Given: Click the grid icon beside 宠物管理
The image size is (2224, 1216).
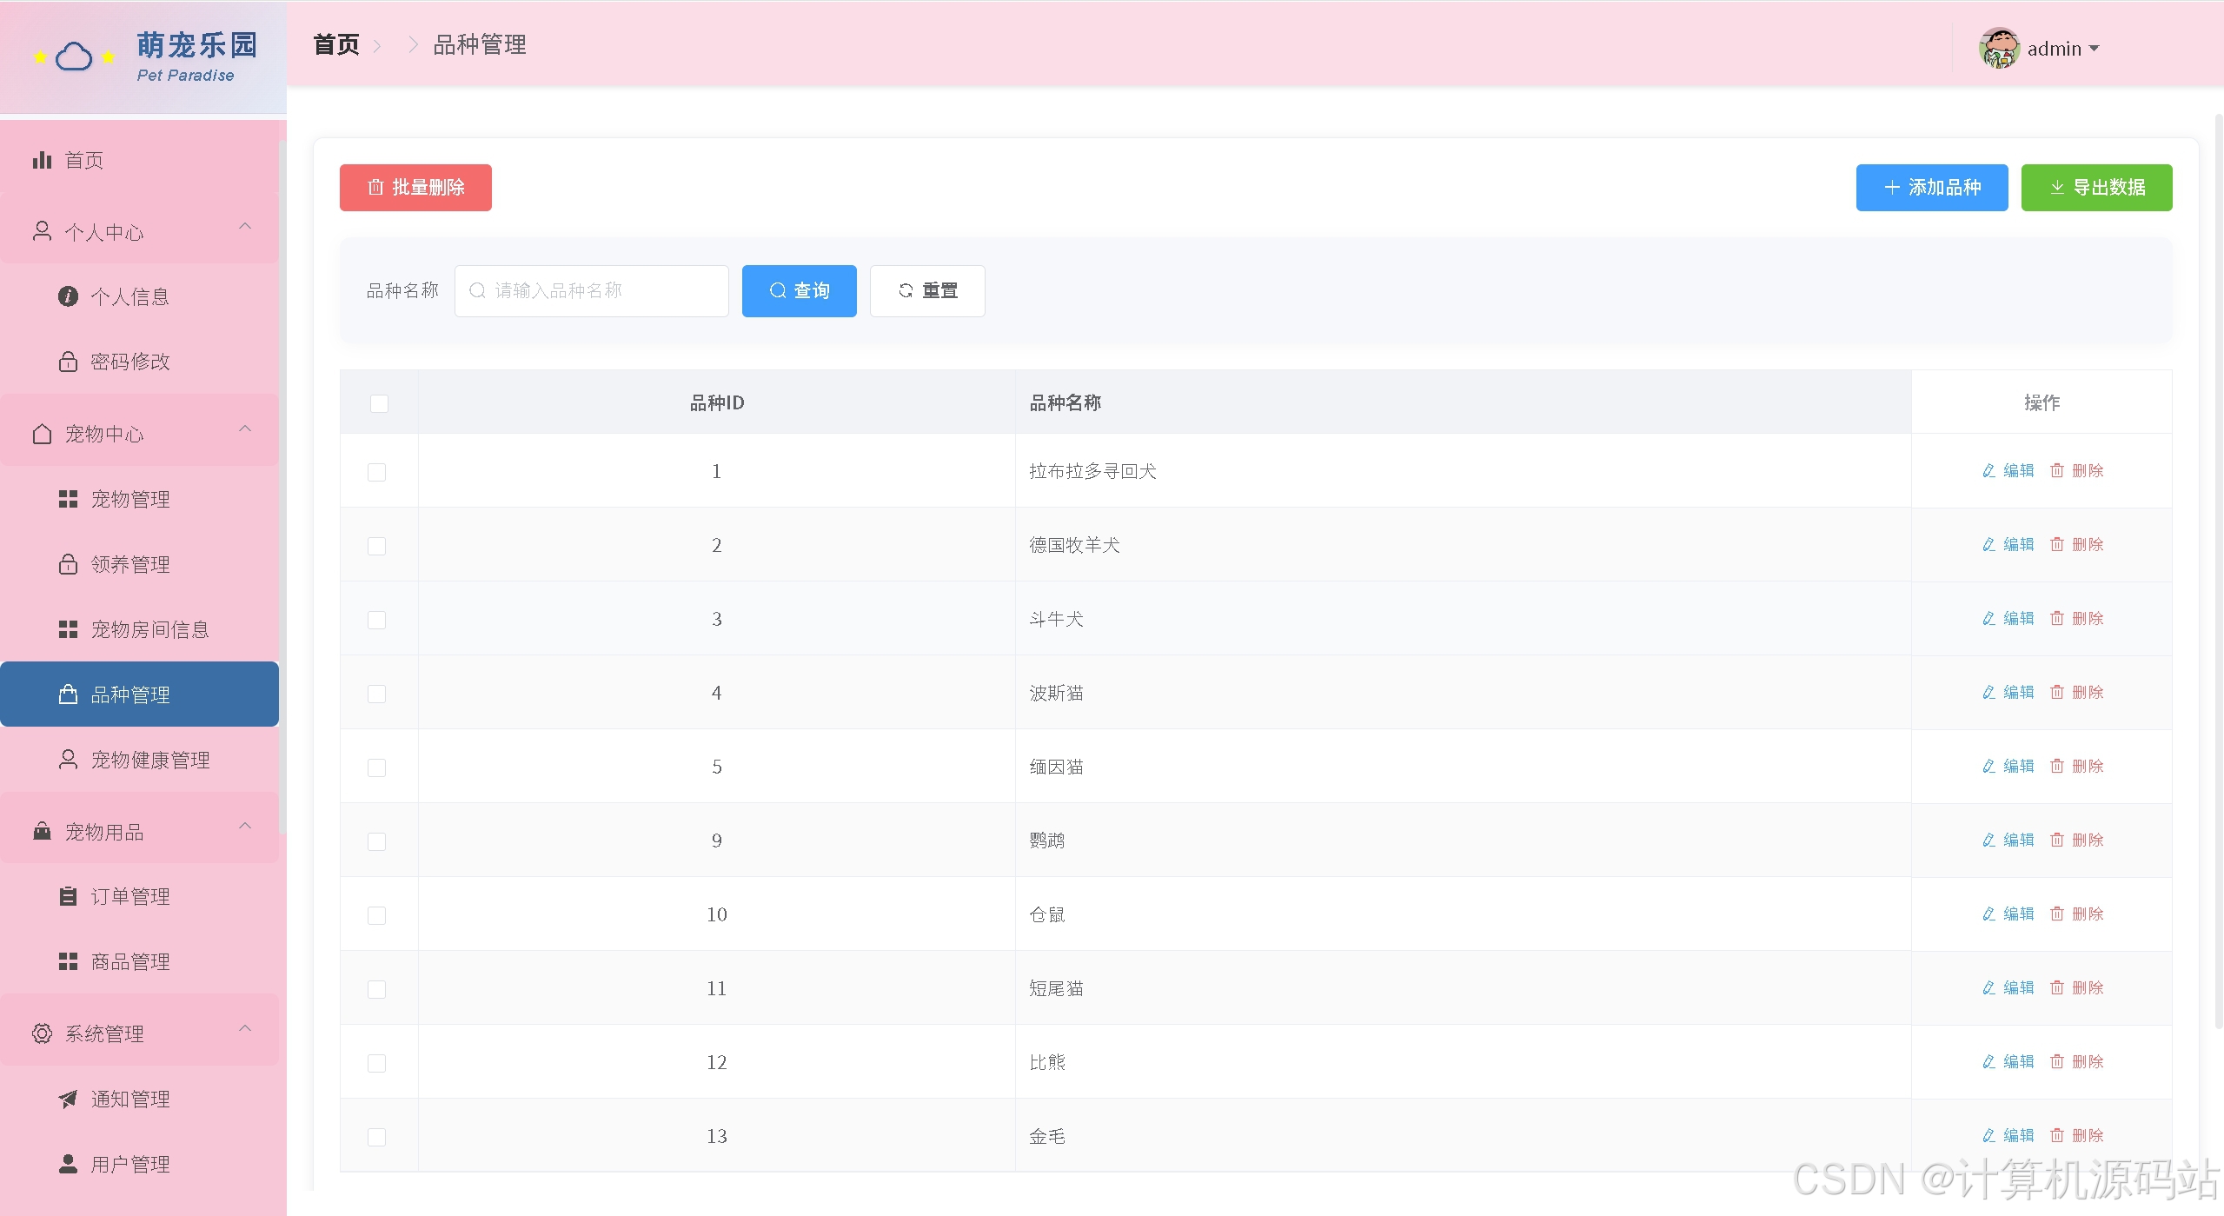Looking at the screenshot, I should pos(68,499).
